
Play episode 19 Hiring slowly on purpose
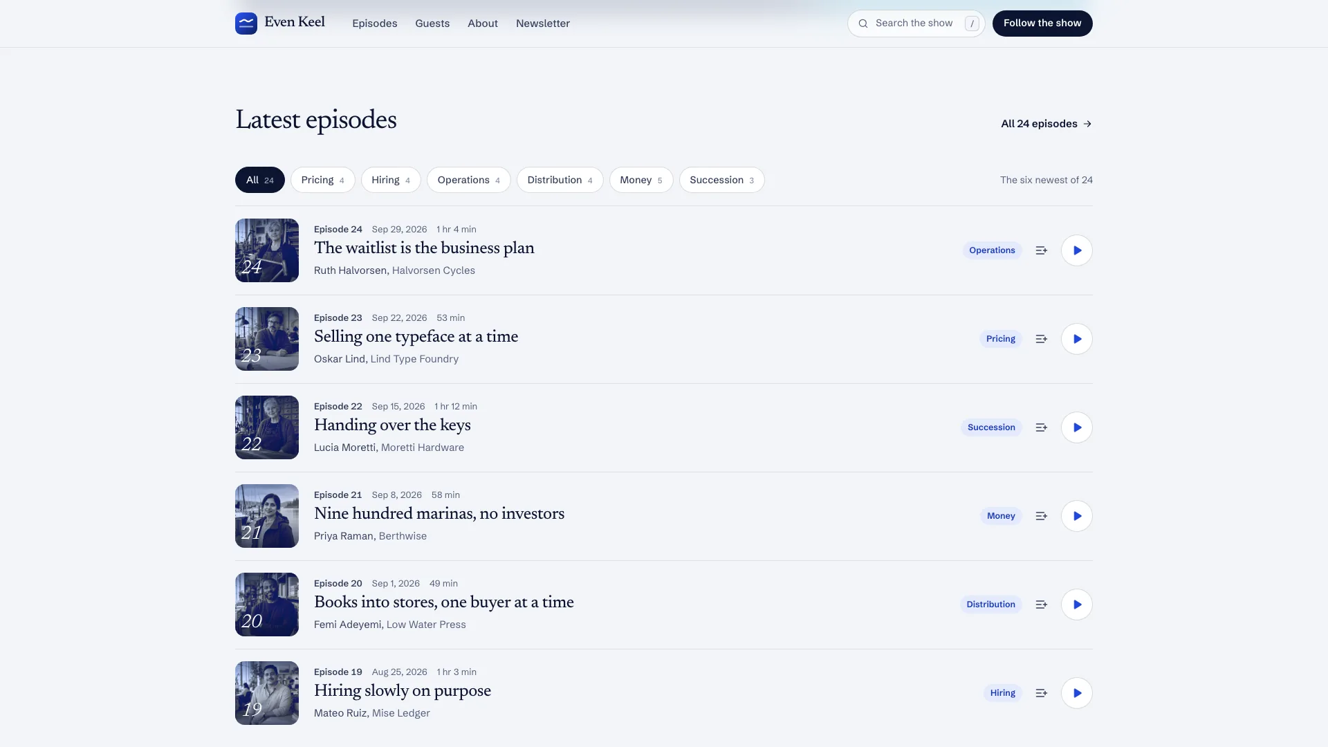pos(1077,693)
